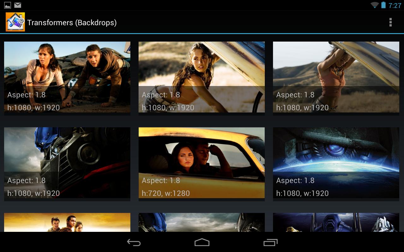Open the recent apps navigation button

[270, 242]
